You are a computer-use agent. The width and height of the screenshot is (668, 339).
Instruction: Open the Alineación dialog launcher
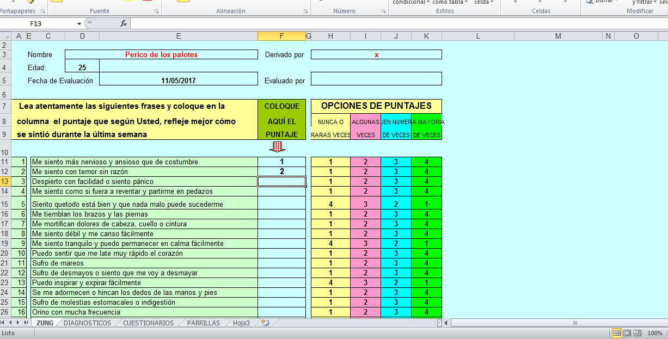(306, 11)
